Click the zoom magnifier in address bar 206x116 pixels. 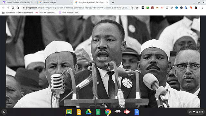tap(132, 8)
